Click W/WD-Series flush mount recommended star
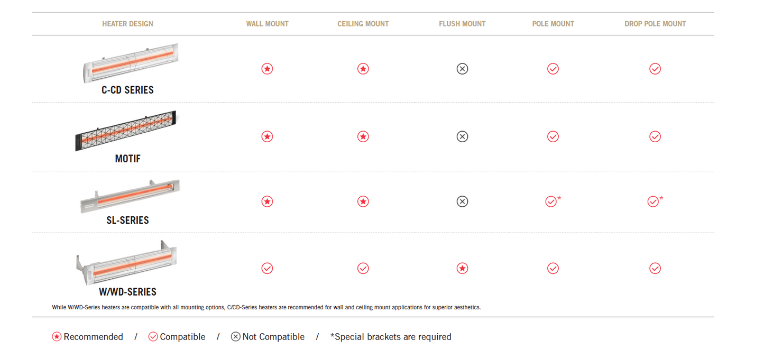The image size is (764, 358). (x=462, y=268)
